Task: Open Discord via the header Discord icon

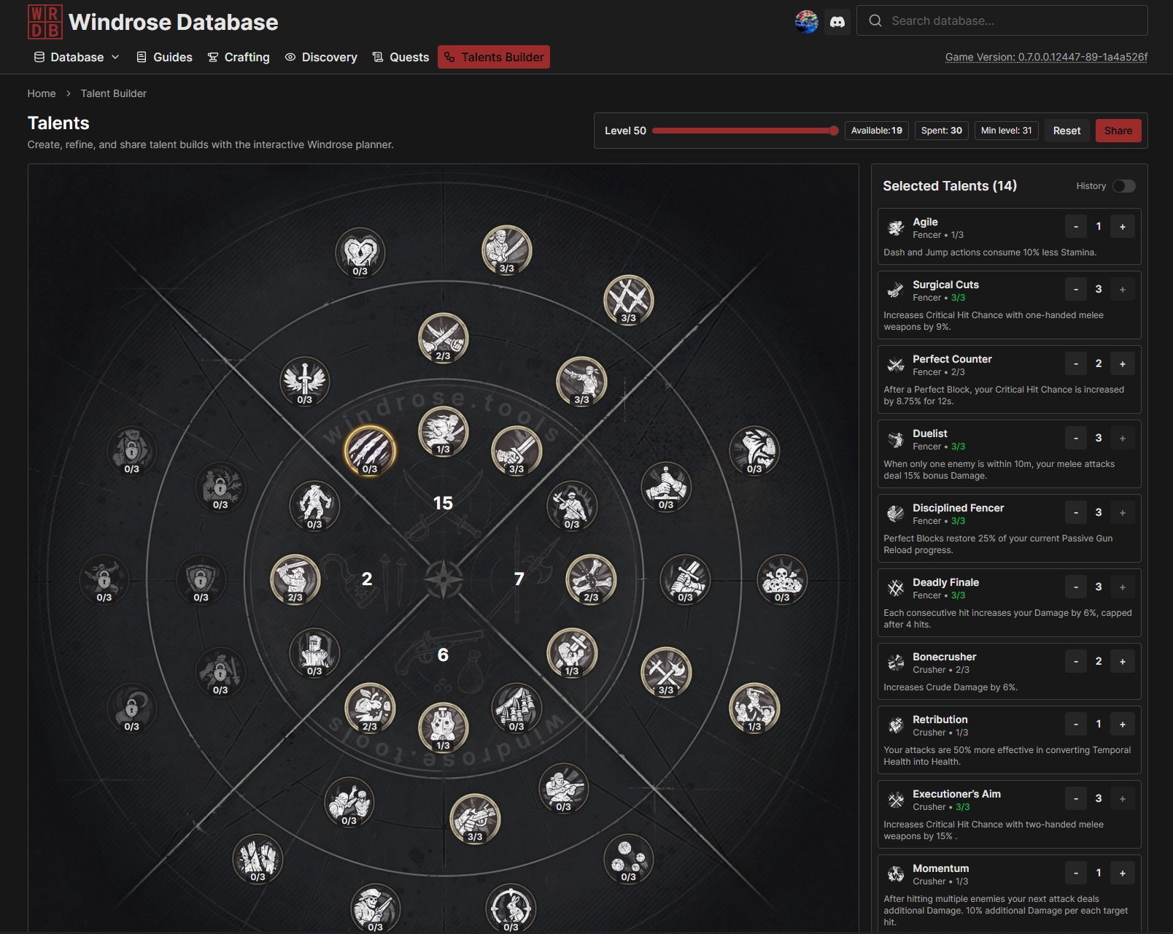Action: click(x=837, y=21)
